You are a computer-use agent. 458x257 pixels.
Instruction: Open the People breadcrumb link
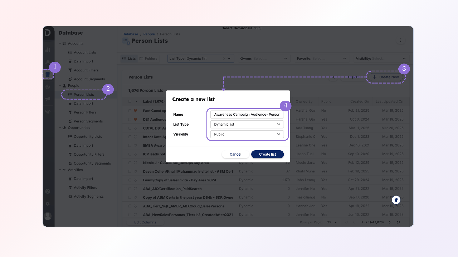(x=149, y=34)
